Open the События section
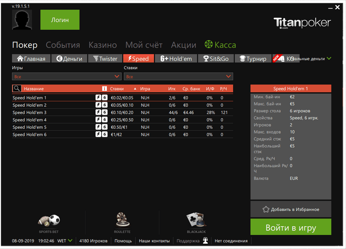Viewport: 346px width, 249px height. [63, 45]
